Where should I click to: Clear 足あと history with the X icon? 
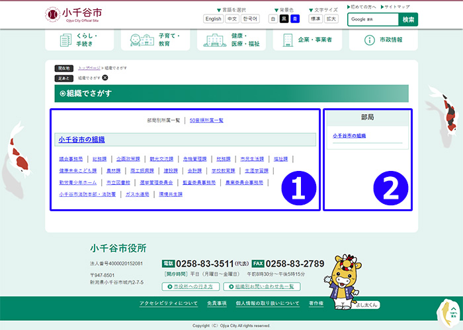105,78
